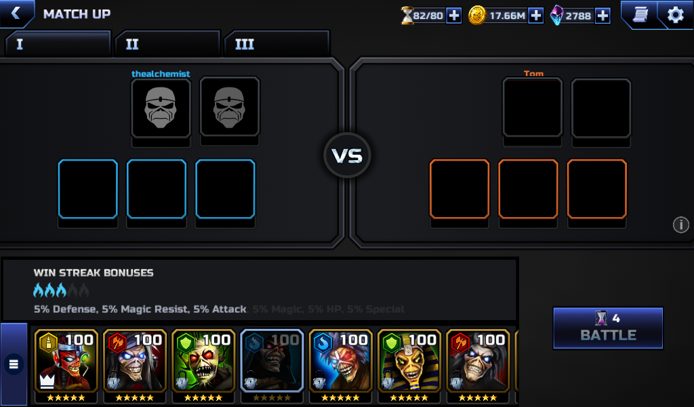Switch to team tab II
694x407 pixels.
(x=167, y=44)
